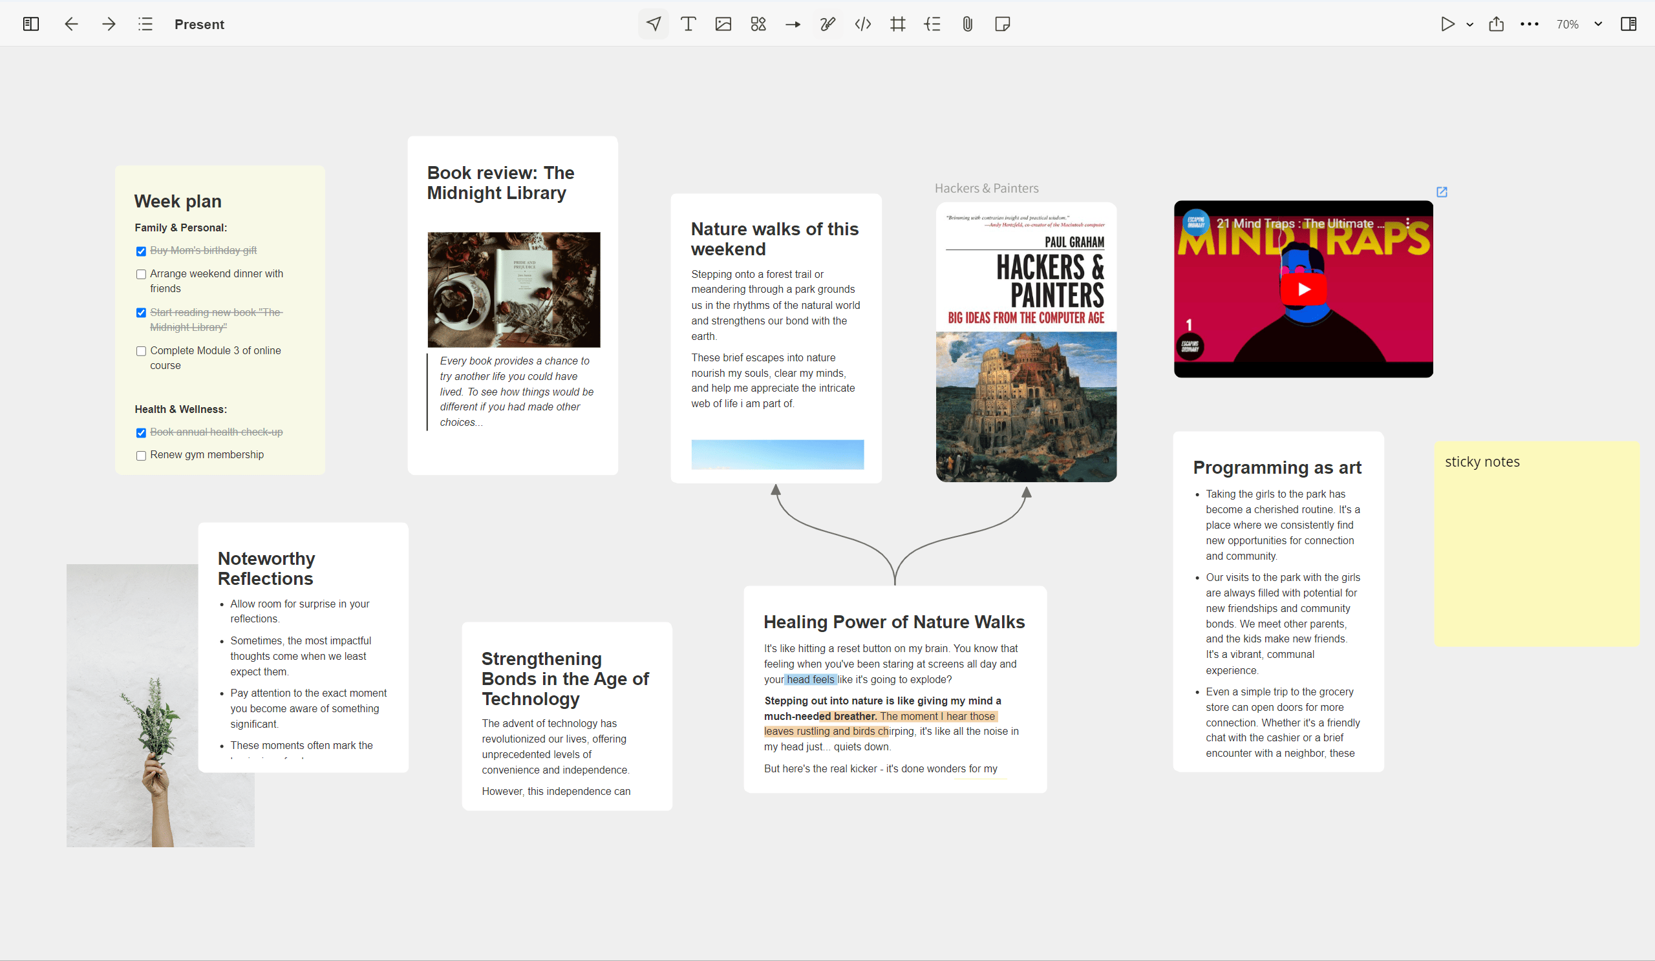
Task: Select the Frame tool
Action: [x=898, y=25]
